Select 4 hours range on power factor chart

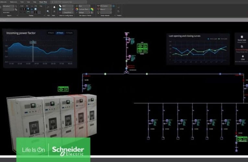coord(51,33)
